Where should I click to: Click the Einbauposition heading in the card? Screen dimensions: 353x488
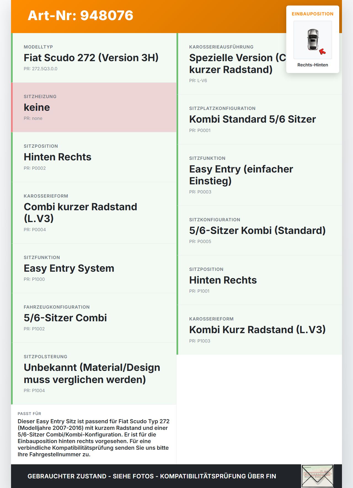[x=312, y=14]
